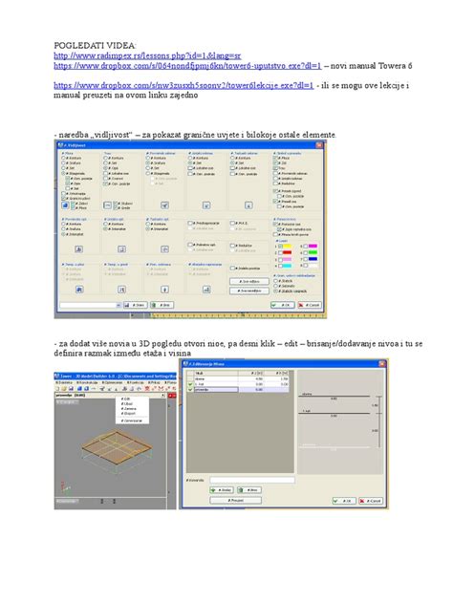Viewport: 453px width, 604px height.
Task: Open the Funkcije menu in Tower
Action: point(135,382)
